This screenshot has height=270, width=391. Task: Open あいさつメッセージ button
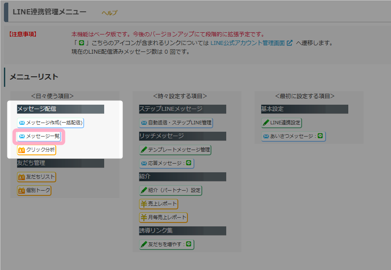pos(293,136)
